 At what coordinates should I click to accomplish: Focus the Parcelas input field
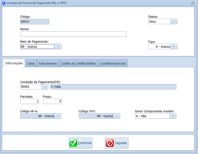(30, 101)
